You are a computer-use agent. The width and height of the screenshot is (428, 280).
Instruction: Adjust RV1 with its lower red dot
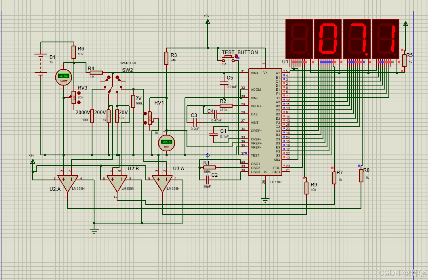[x=145, y=123]
